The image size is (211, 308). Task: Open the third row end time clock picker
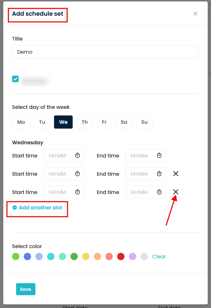coord(159,192)
